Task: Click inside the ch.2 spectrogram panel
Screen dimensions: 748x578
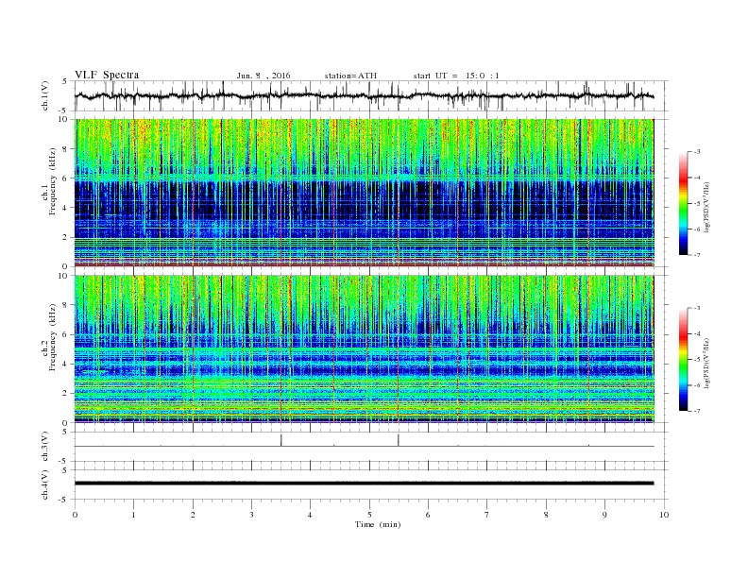Action: point(364,348)
